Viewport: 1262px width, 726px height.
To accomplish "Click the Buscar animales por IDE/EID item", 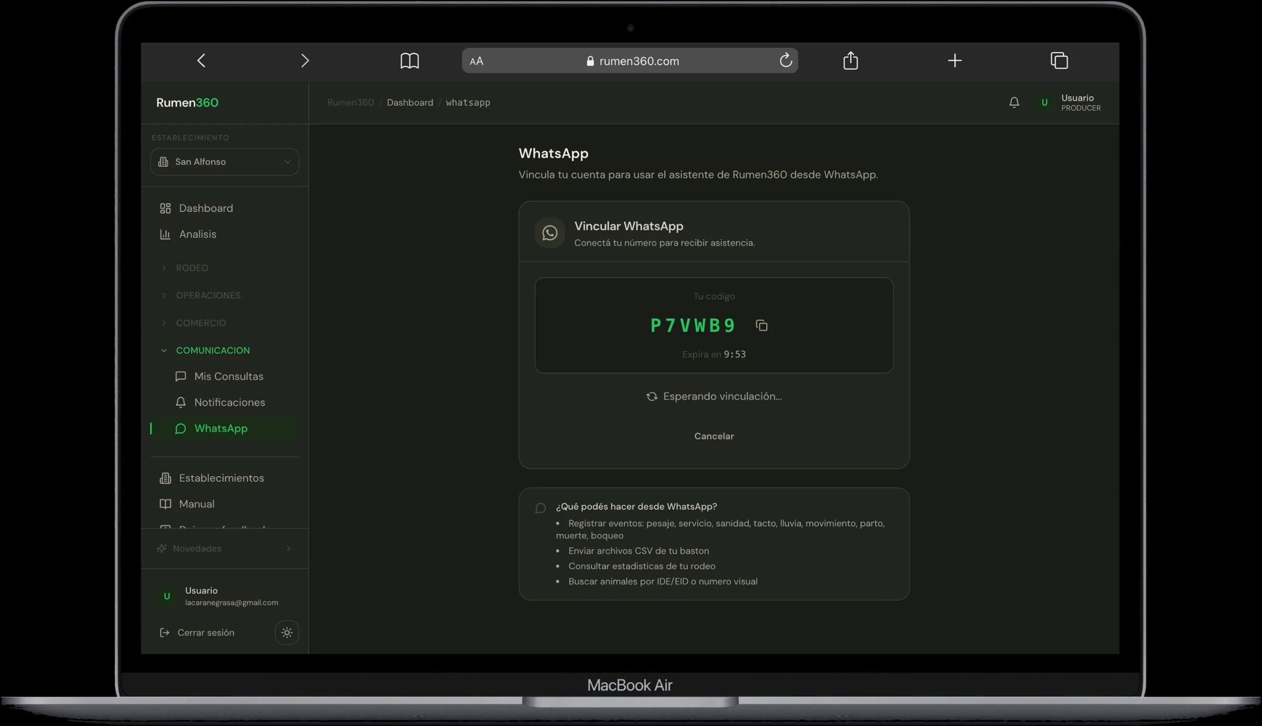I will point(663,581).
